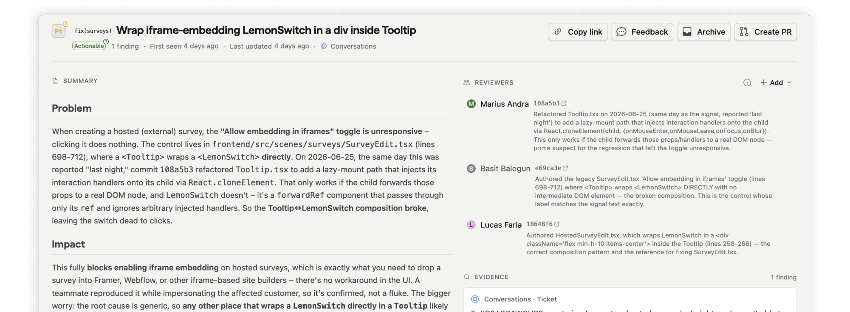Select the '1 finding' text in header
The image size is (850, 312).
pyautogui.click(x=125, y=46)
